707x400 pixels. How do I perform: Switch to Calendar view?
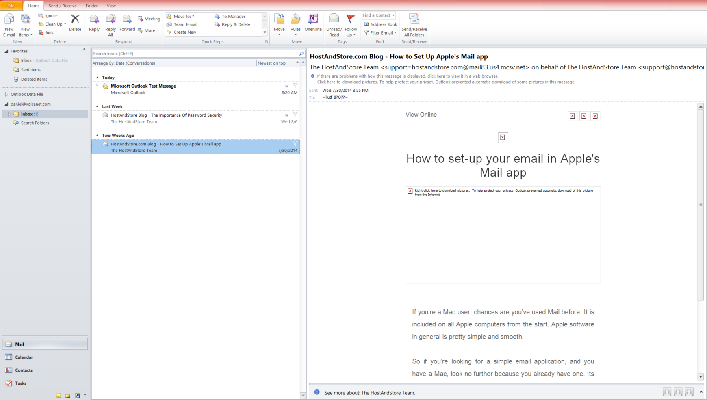point(45,357)
